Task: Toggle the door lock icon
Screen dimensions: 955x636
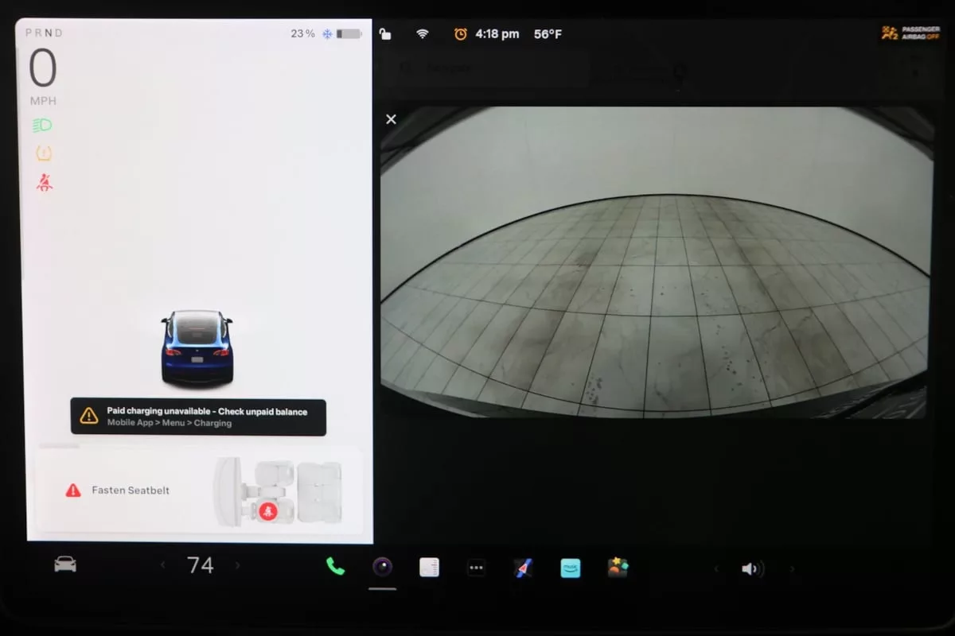Action: 385,34
